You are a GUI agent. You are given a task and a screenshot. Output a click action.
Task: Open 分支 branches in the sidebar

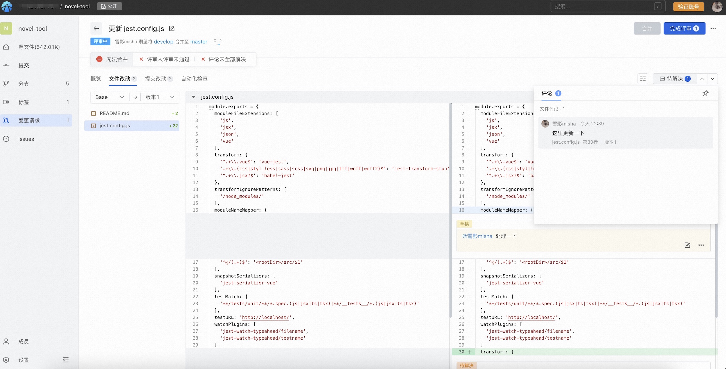click(36, 83)
